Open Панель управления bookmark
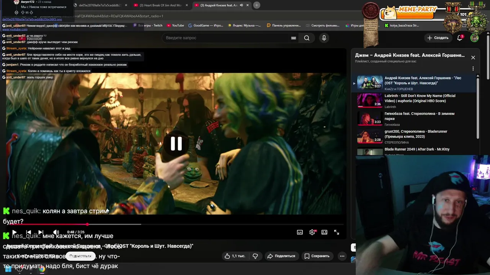This screenshot has width=490, height=275. point(284,26)
